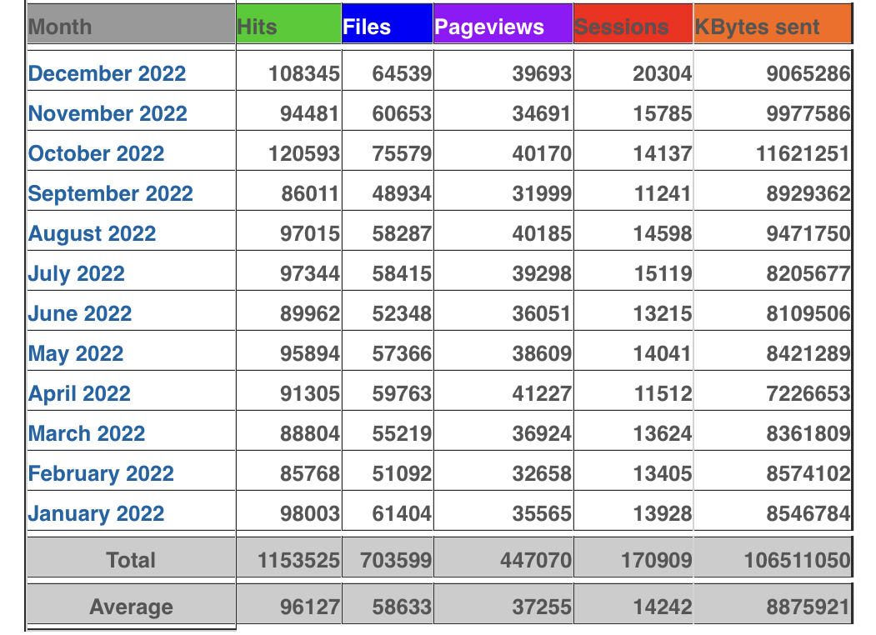876x635 pixels.
Task: Open the December 2022 monthly report link
Action: [x=107, y=73]
